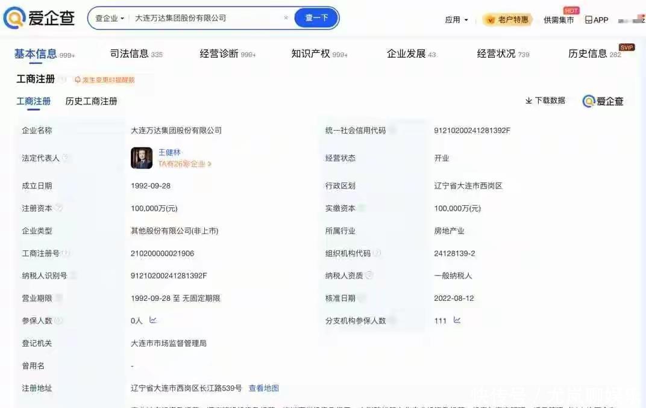This screenshot has height=408, width=646.
Task: Click the bell icon for change reminders
Action: click(78, 79)
